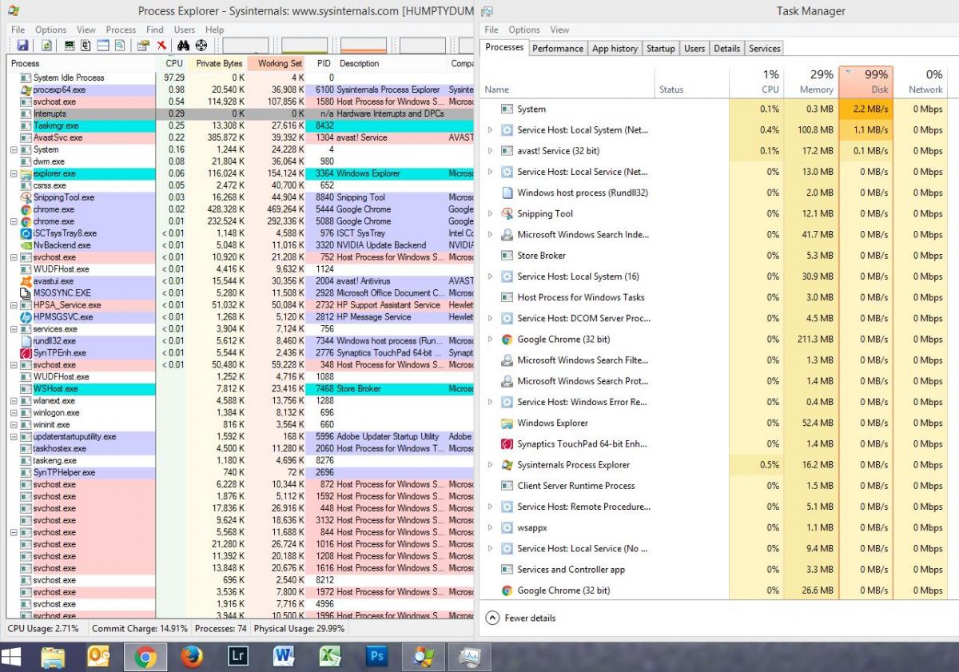Sort by PID column in Process Explorer
Screen dimensions: 959x672
323,63
